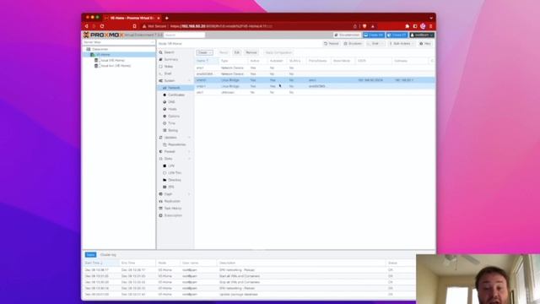Click the Remove network button
This screenshot has height=304, width=540.
point(251,52)
